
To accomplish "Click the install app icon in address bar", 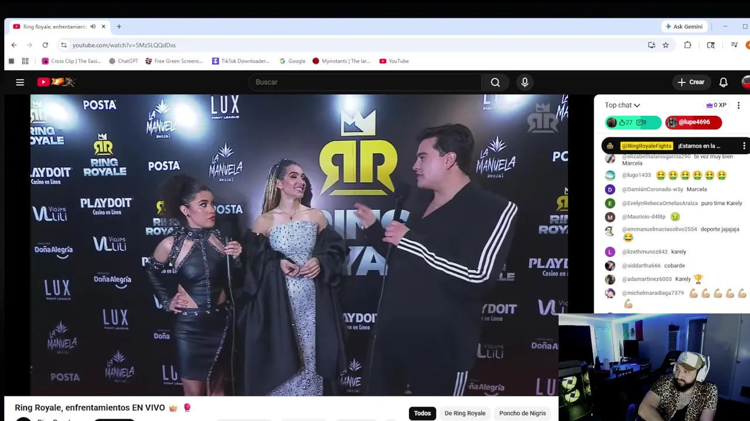I will [652, 45].
